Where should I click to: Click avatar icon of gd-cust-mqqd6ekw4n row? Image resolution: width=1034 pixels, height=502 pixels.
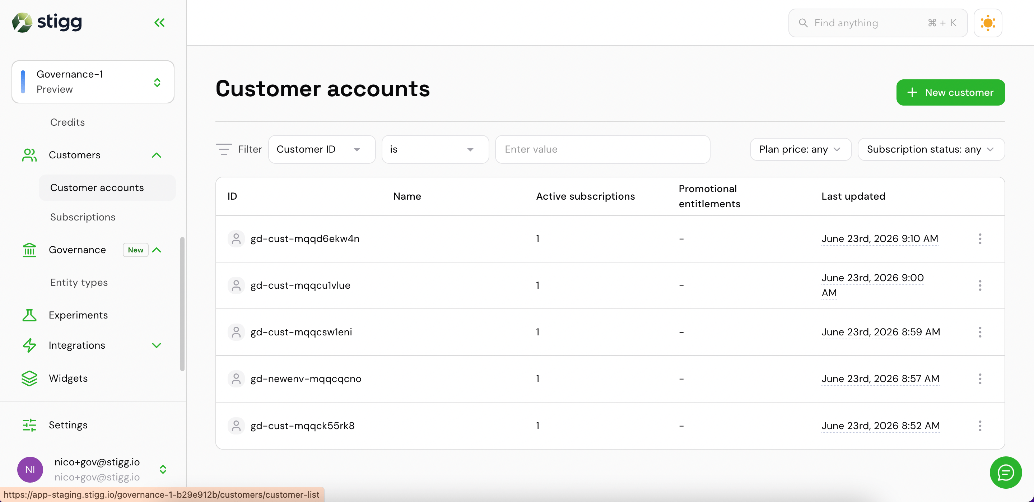click(236, 238)
